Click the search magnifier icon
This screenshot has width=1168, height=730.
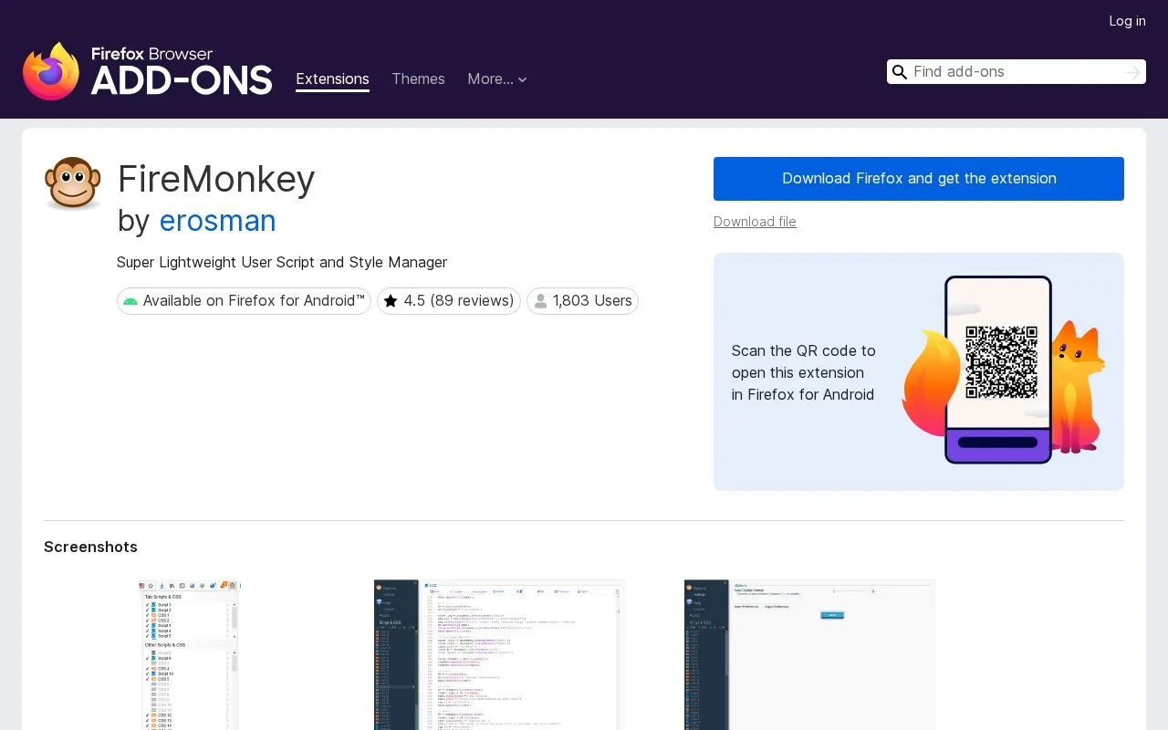pyautogui.click(x=900, y=72)
